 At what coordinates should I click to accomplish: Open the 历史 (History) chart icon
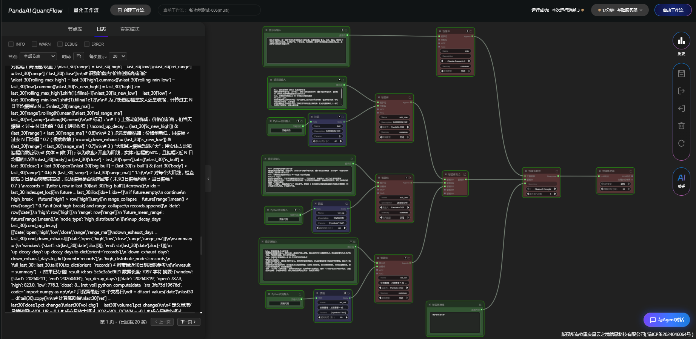pos(681,41)
